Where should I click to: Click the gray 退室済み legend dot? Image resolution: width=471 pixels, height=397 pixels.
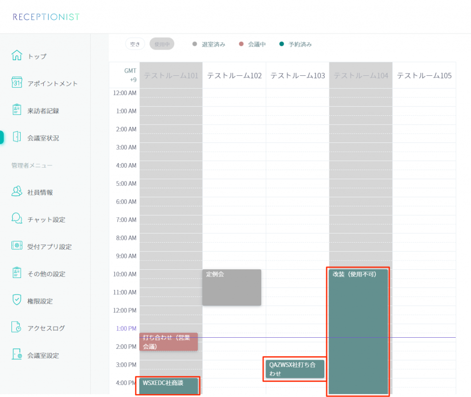click(x=195, y=44)
